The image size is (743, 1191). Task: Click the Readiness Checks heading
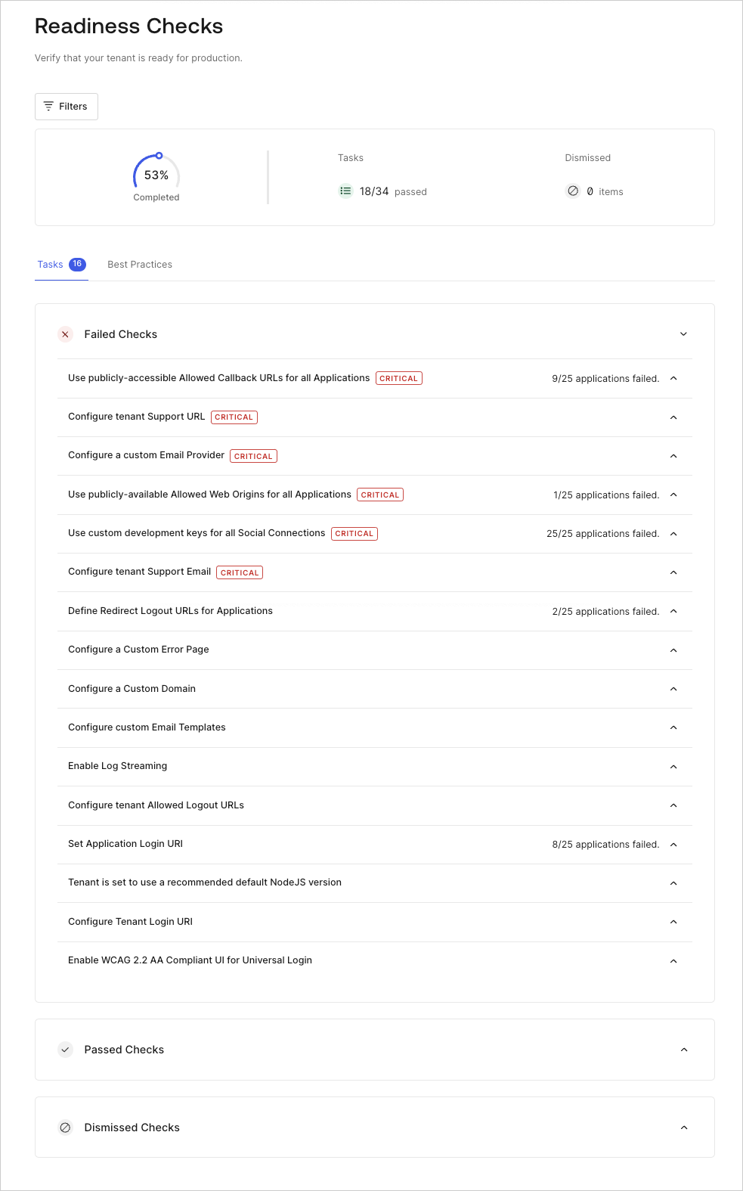pos(128,26)
